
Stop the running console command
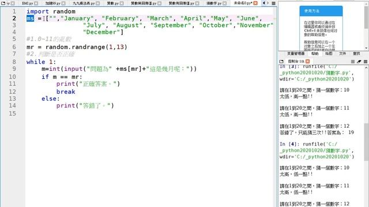pyautogui.click(x=352, y=62)
